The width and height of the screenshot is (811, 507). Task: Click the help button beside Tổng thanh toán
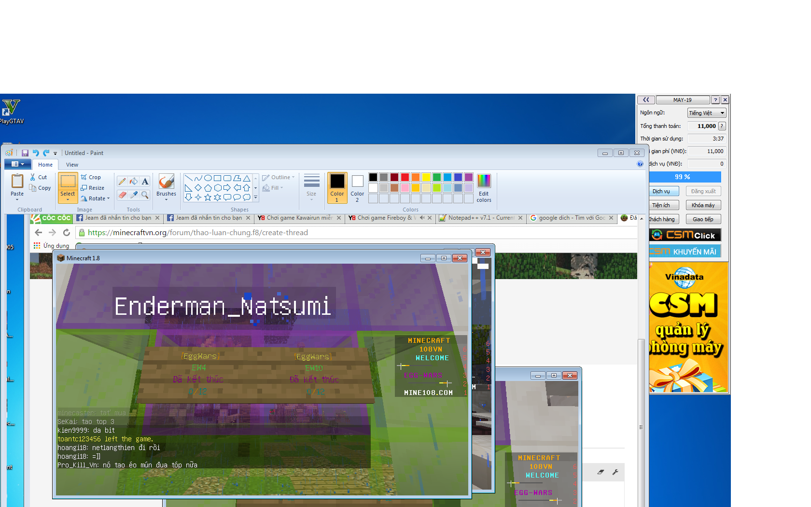pos(722,126)
